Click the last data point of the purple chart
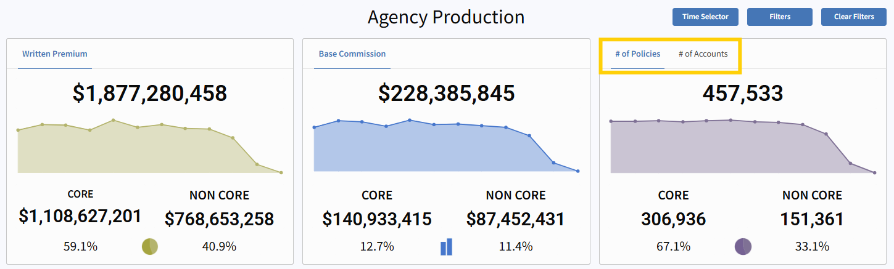 [875, 172]
